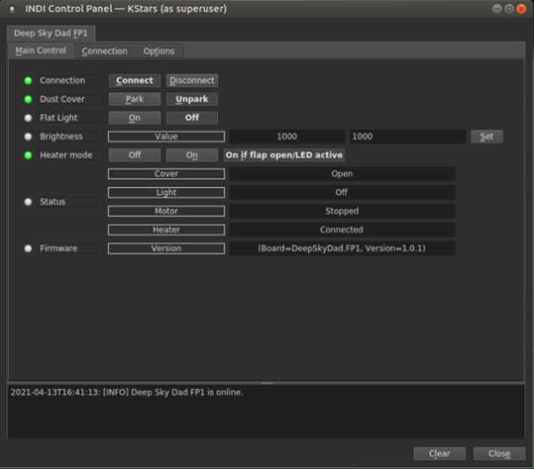Enable Heater mode On option
The height and width of the screenshot is (469, 534).
click(x=191, y=155)
